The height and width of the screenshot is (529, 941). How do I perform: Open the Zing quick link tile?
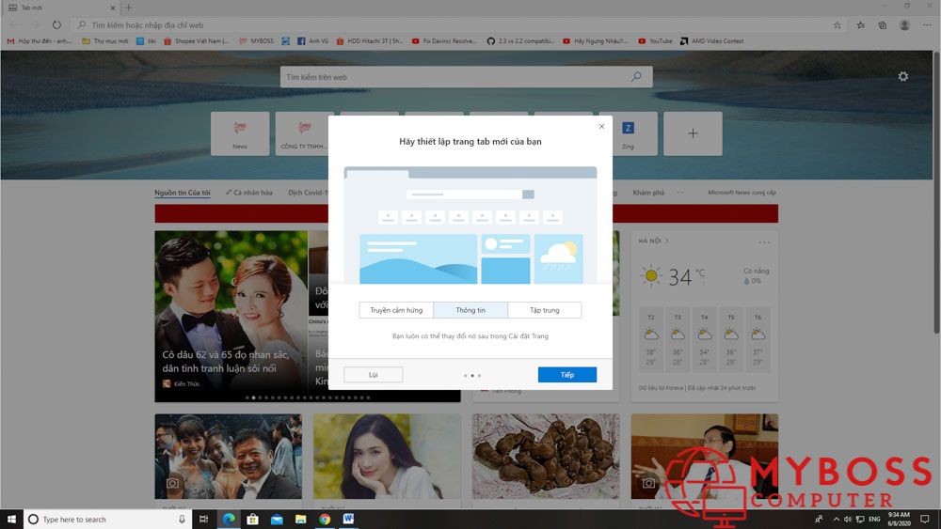[628, 133]
